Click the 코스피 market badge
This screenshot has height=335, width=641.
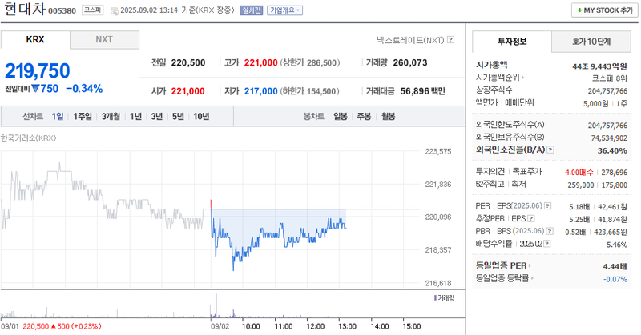(92, 10)
